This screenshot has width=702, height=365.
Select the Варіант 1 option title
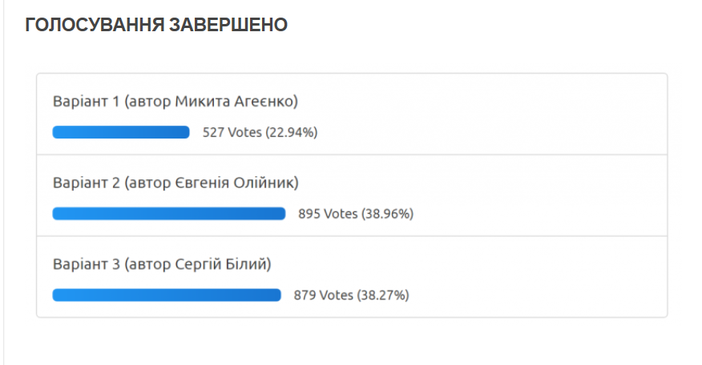pos(87,102)
